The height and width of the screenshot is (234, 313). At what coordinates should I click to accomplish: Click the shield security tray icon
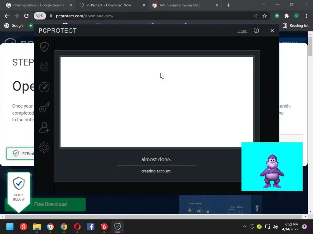252,227
